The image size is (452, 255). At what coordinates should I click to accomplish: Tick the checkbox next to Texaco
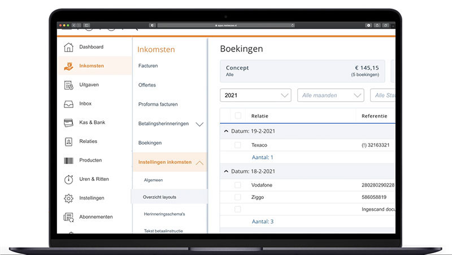pos(238,145)
